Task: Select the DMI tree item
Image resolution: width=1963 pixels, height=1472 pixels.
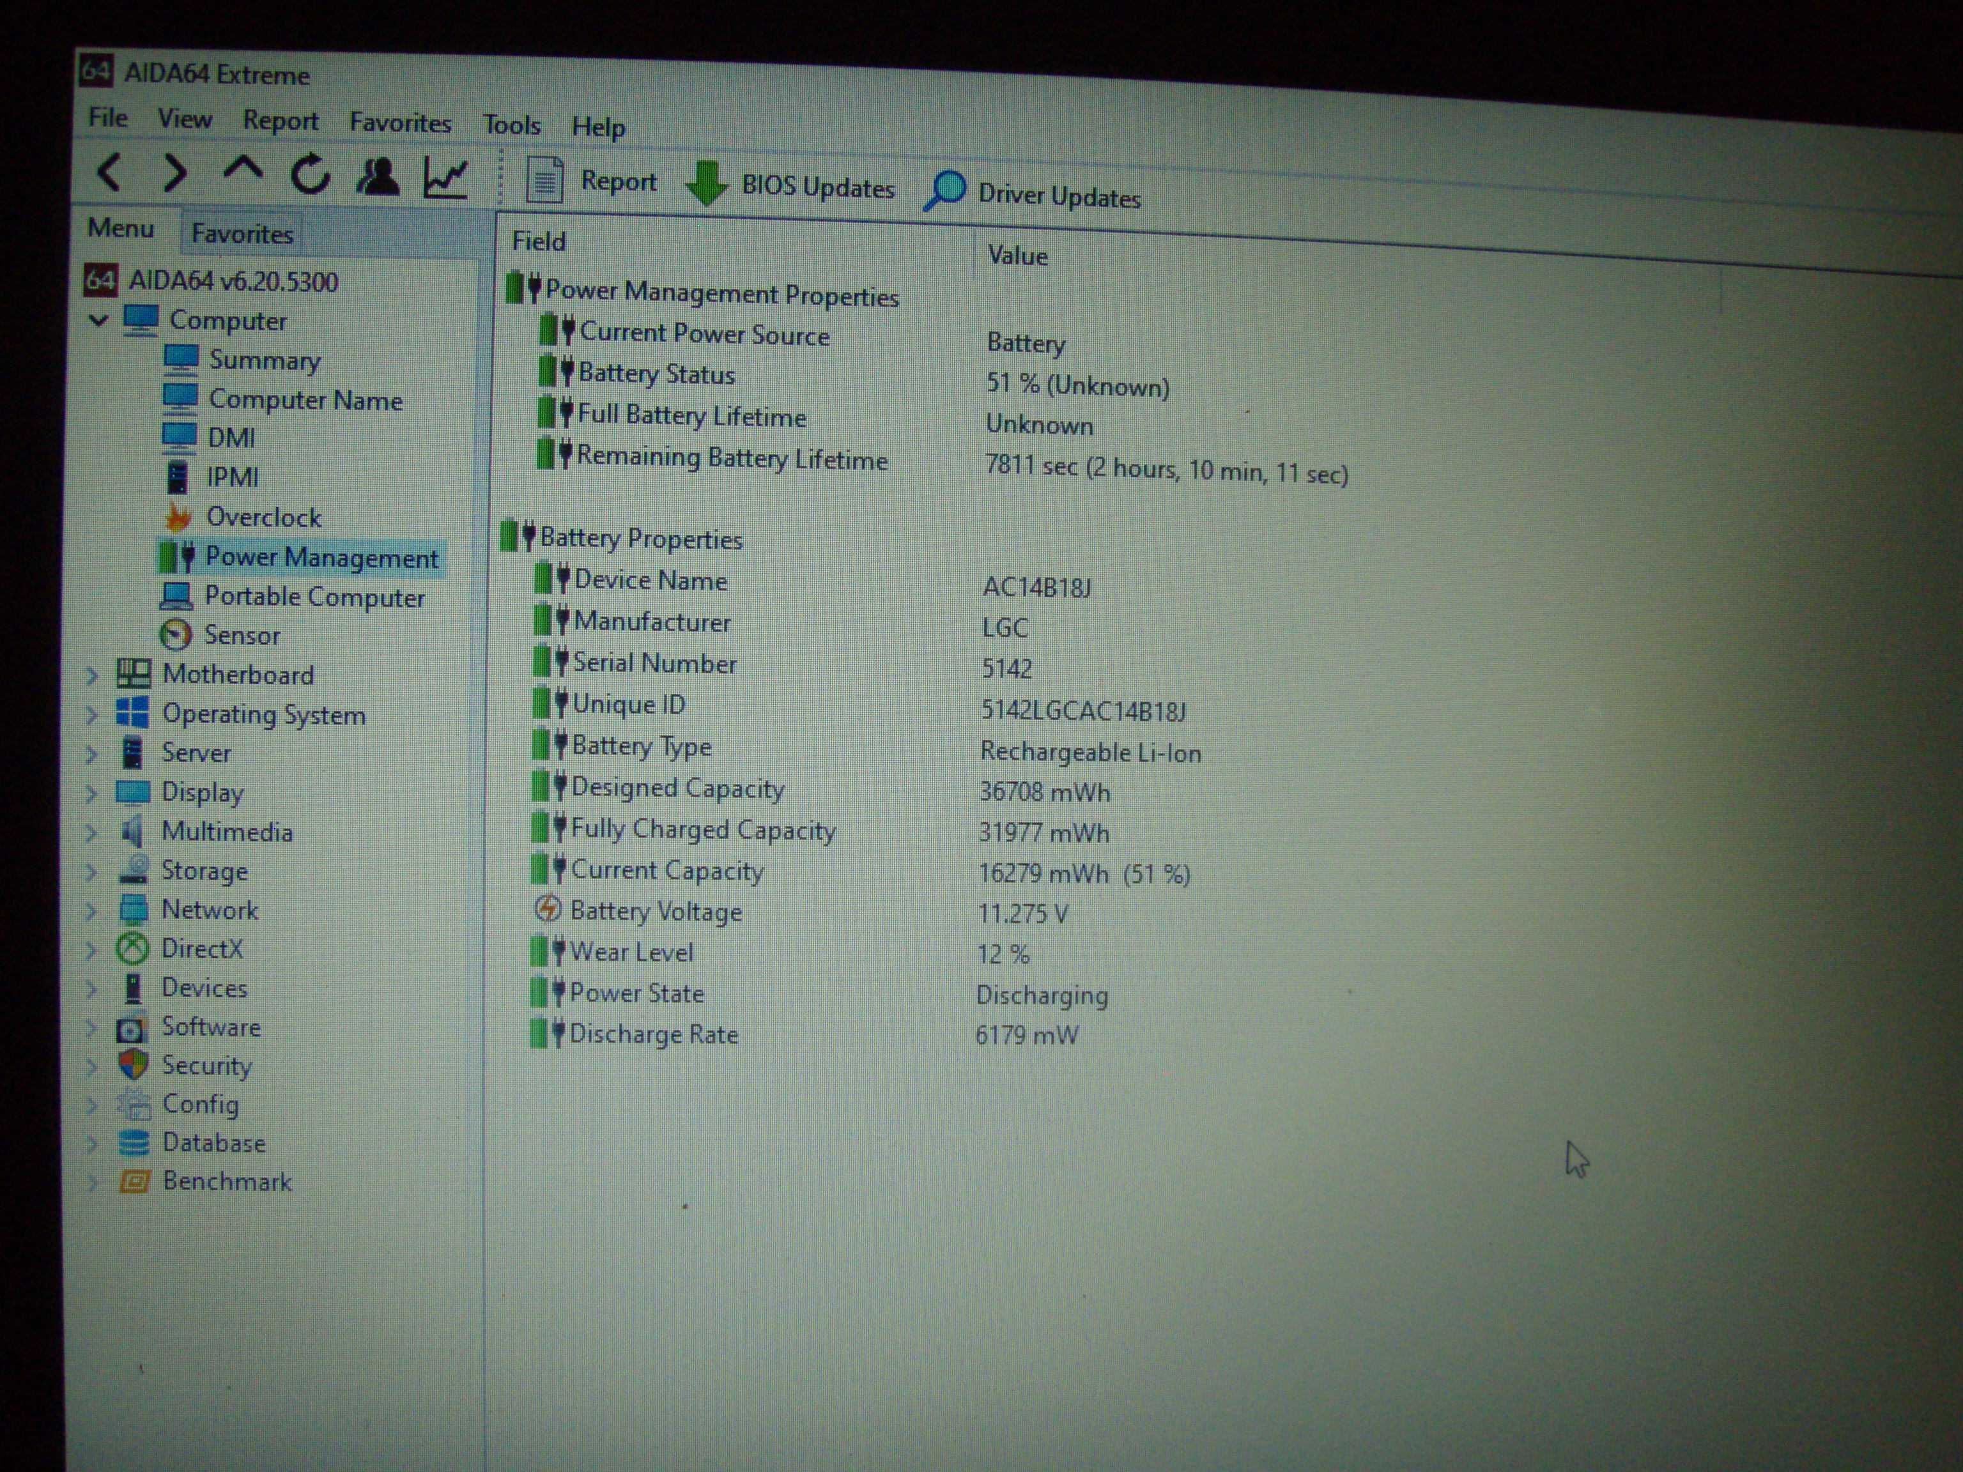Action: coord(208,438)
